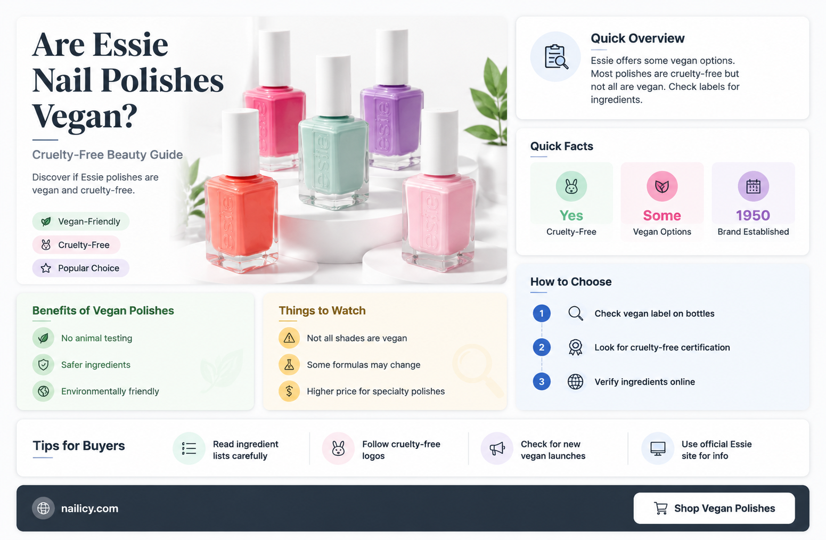Image resolution: width=826 pixels, height=540 pixels.
Task: Click the step 1 number badge
Action: click(542, 313)
